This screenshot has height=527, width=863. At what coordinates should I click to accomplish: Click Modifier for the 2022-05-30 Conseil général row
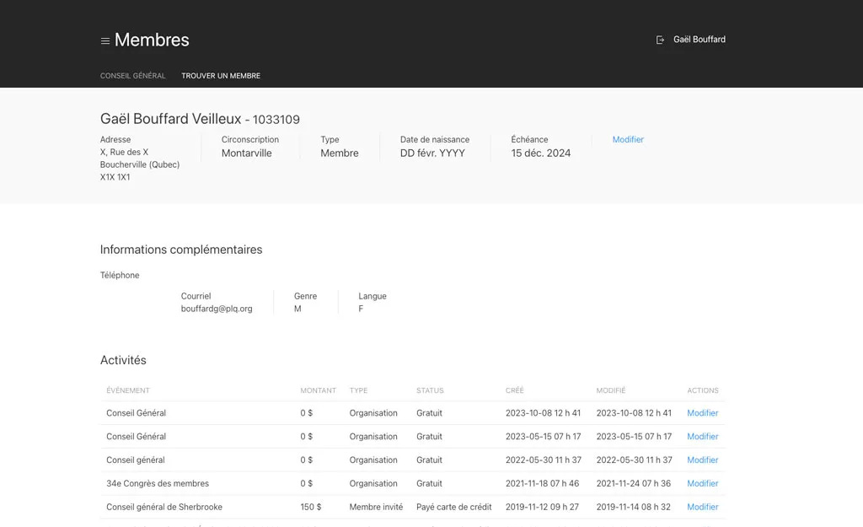pos(702,460)
